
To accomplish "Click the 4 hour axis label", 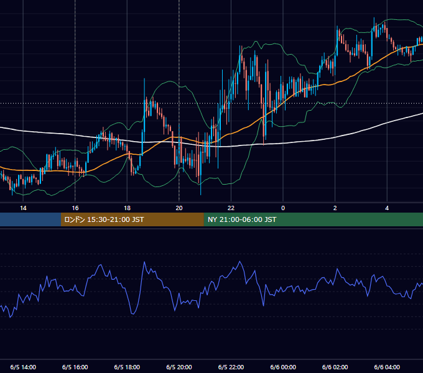I will click(387, 208).
